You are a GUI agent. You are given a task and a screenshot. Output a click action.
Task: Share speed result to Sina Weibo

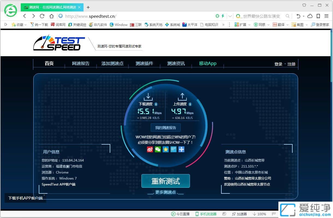pos(150,149)
